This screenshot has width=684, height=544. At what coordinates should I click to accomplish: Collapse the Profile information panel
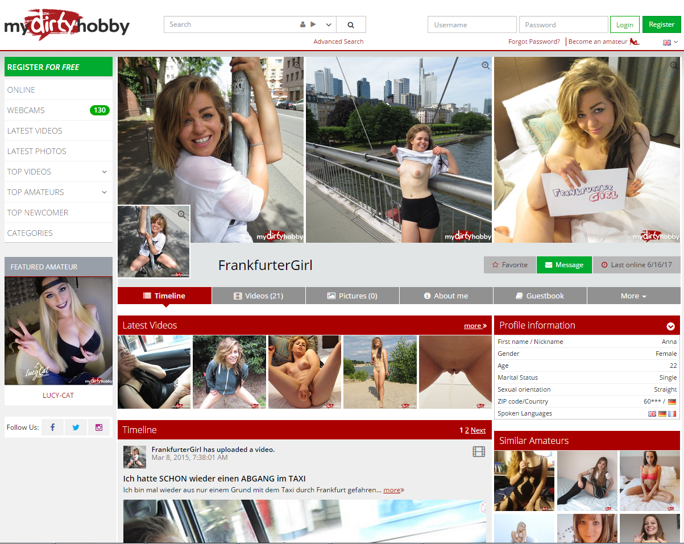click(670, 326)
